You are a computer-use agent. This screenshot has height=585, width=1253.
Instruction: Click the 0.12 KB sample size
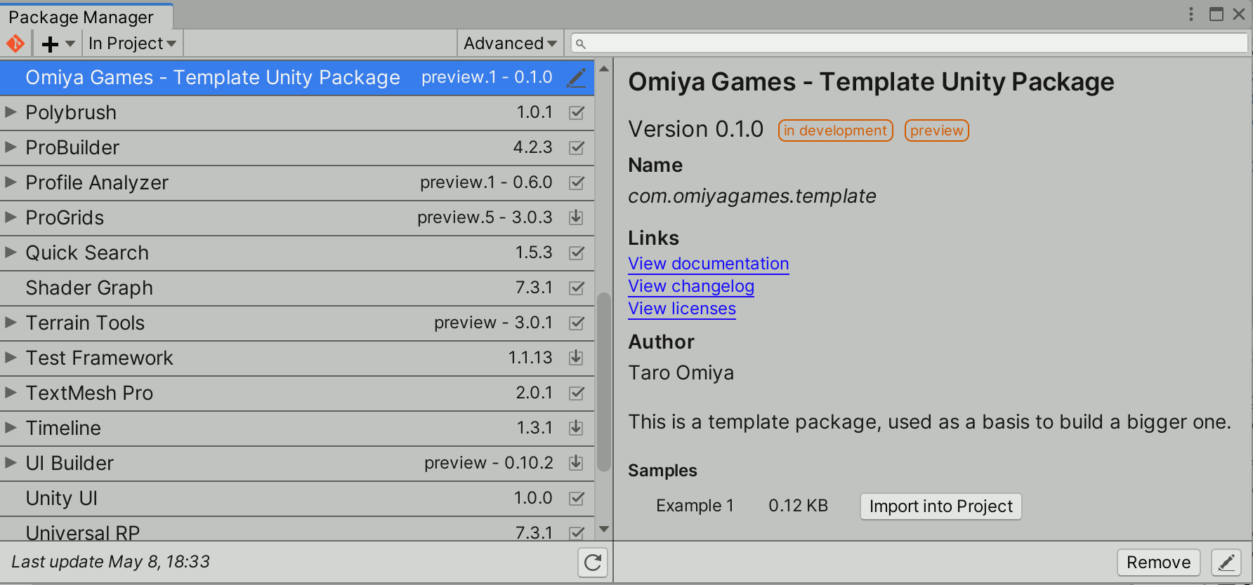pos(798,506)
